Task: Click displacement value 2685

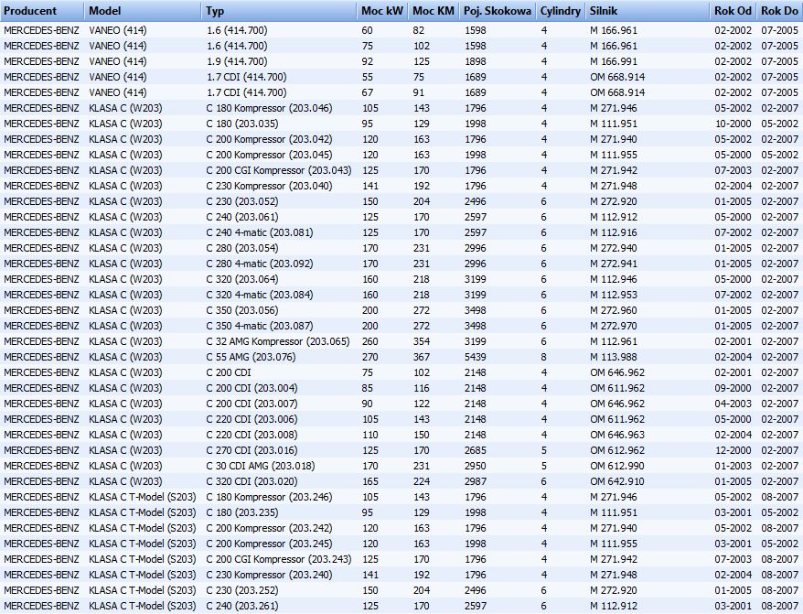Action: pyautogui.click(x=476, y=450)
